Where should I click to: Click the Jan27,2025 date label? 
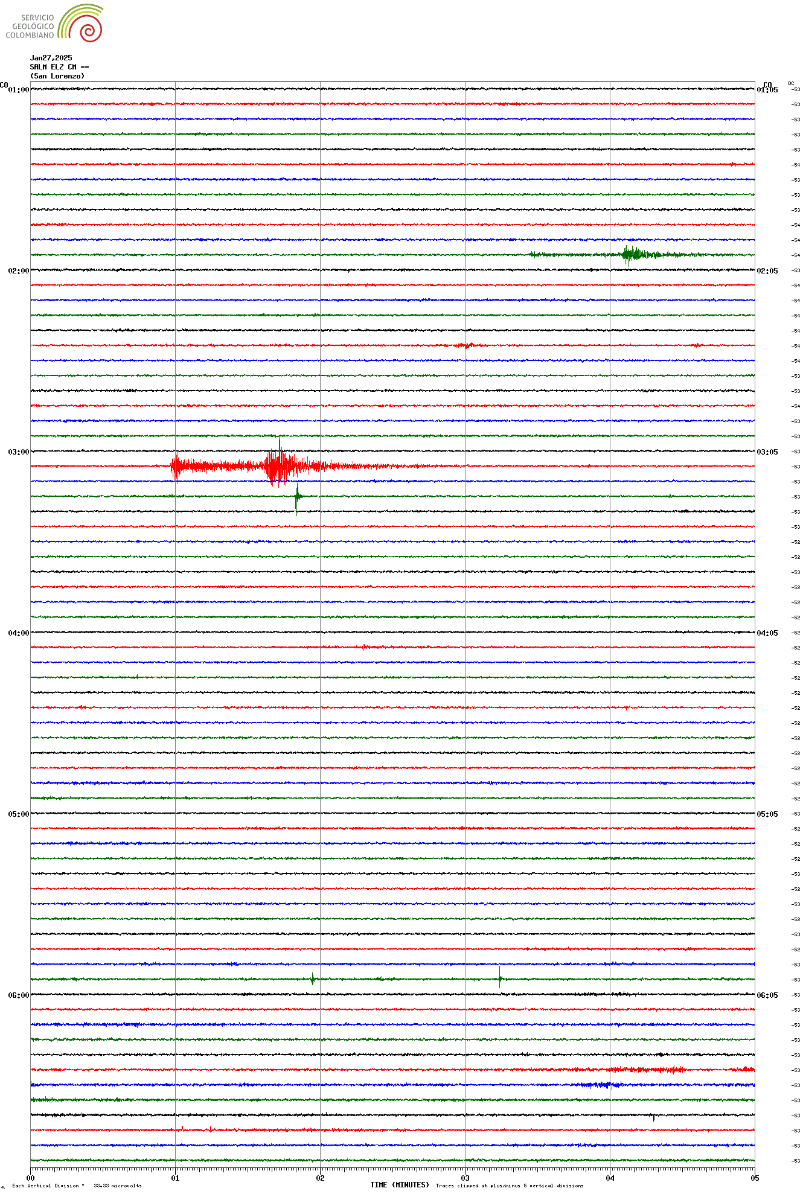pos(51,58)
